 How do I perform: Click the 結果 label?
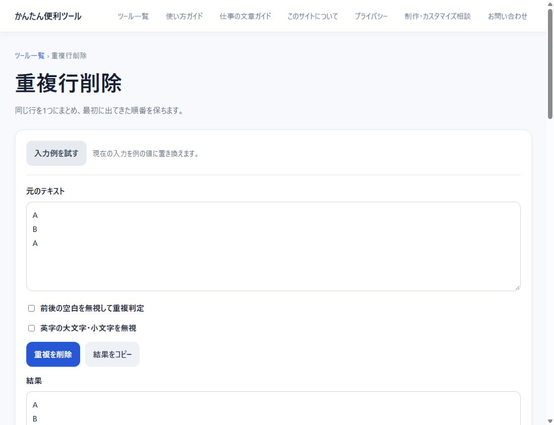(34, 381)
